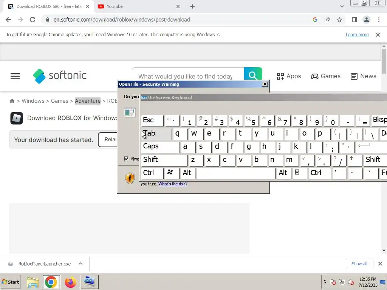Click the home icon in breadcrumbs
Viewport: 387px width, 290px height.
tap(12, 101)
